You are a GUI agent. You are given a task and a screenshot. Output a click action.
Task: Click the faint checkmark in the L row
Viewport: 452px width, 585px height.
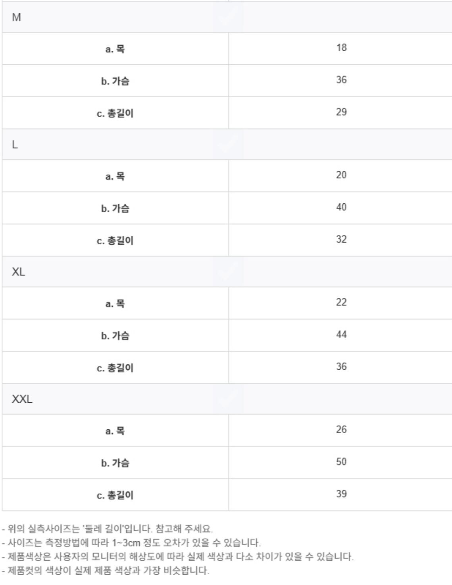(228, 144)
